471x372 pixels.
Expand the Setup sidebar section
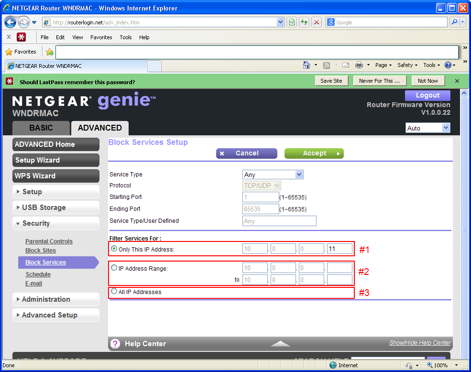pos(56,192)
